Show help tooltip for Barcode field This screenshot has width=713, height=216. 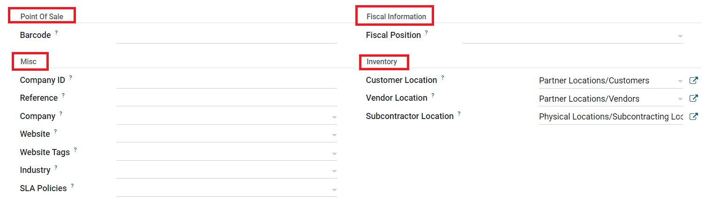57,32
